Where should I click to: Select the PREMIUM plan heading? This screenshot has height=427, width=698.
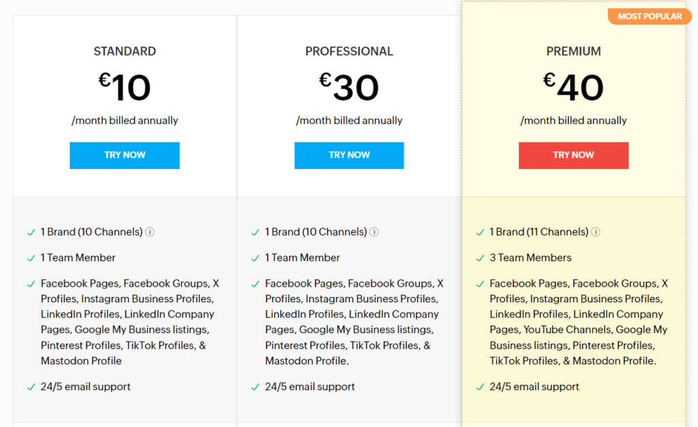[x=573, y=51]
